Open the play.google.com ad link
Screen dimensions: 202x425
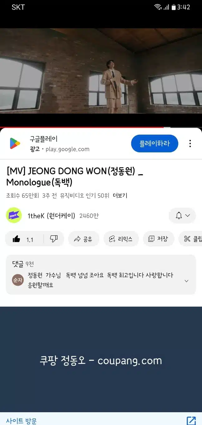(x=68, y=149)
